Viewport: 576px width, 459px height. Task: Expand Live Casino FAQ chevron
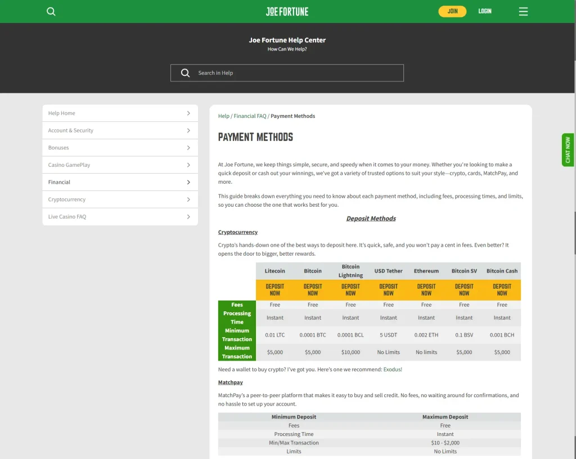(188, 216)
